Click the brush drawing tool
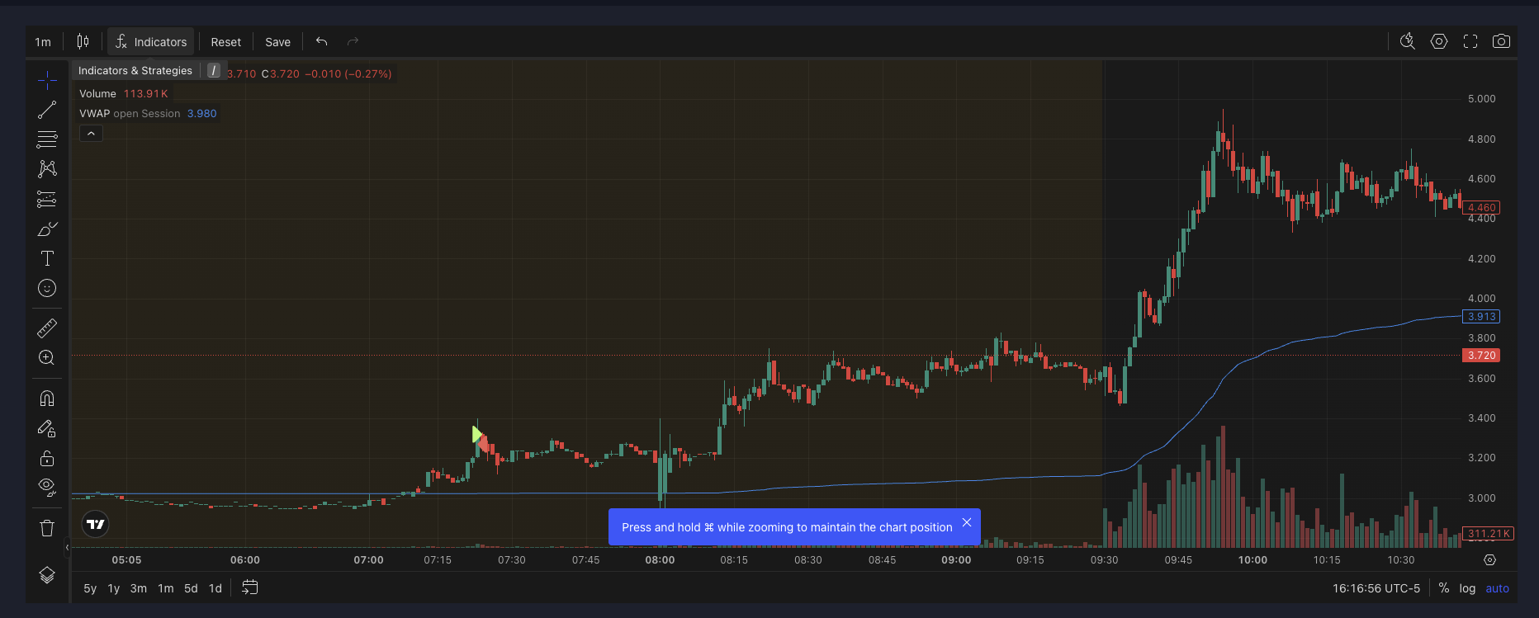Viewport: 1539px width, 618px height. [x=47, y=229]
